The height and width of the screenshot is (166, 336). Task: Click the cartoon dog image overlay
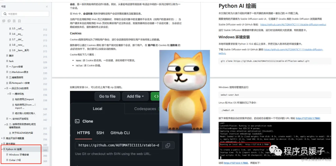click(184, 92)
